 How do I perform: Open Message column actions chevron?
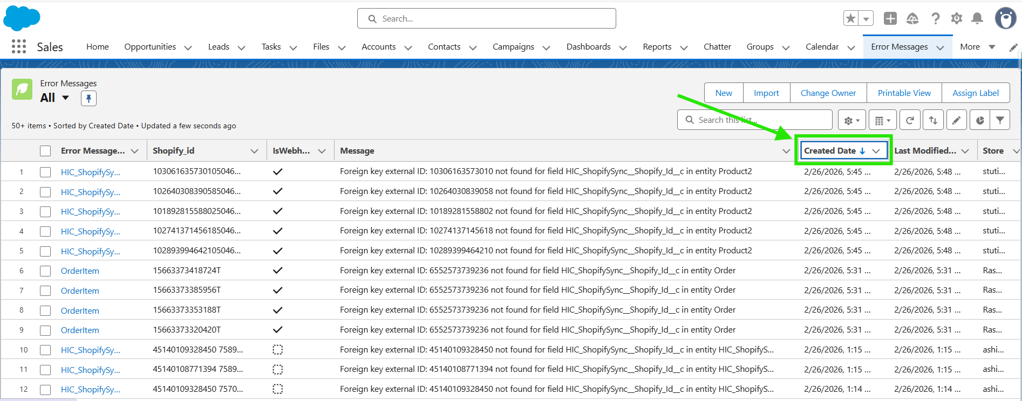click(786, 151)
